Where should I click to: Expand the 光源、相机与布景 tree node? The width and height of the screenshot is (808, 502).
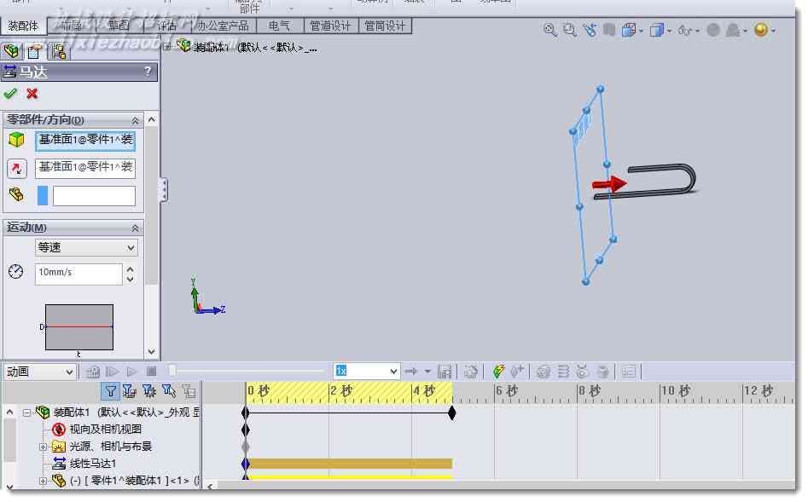point(44,447)
